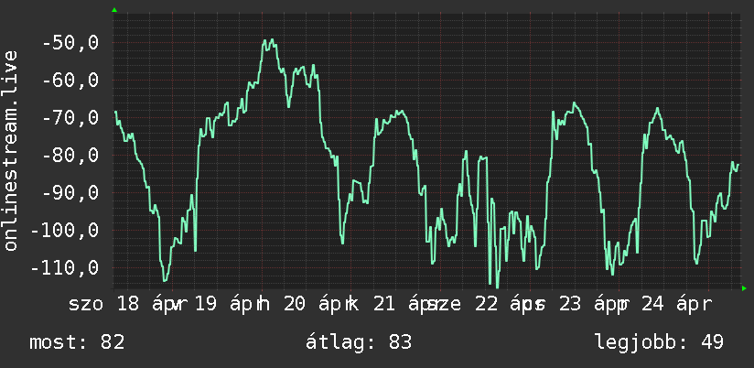Click the -60,0 y-axis label
The height and width of the screenshot is (368, 754).
coord(70,81)
